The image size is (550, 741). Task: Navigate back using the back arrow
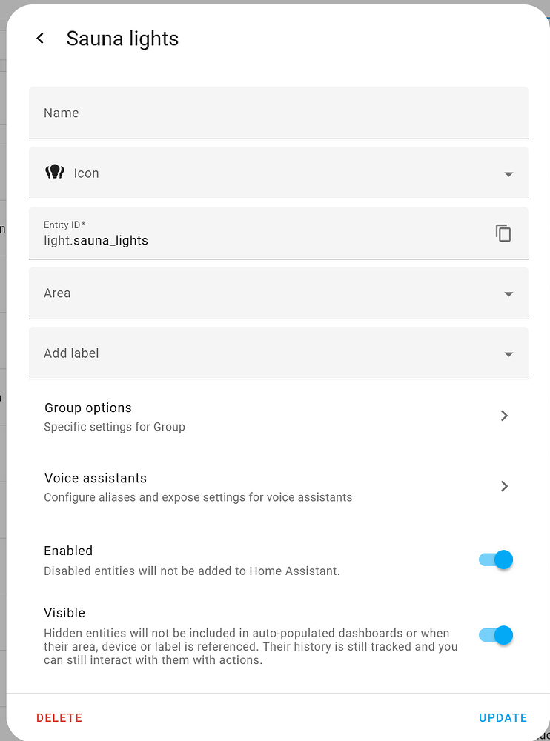pos(40,38)
